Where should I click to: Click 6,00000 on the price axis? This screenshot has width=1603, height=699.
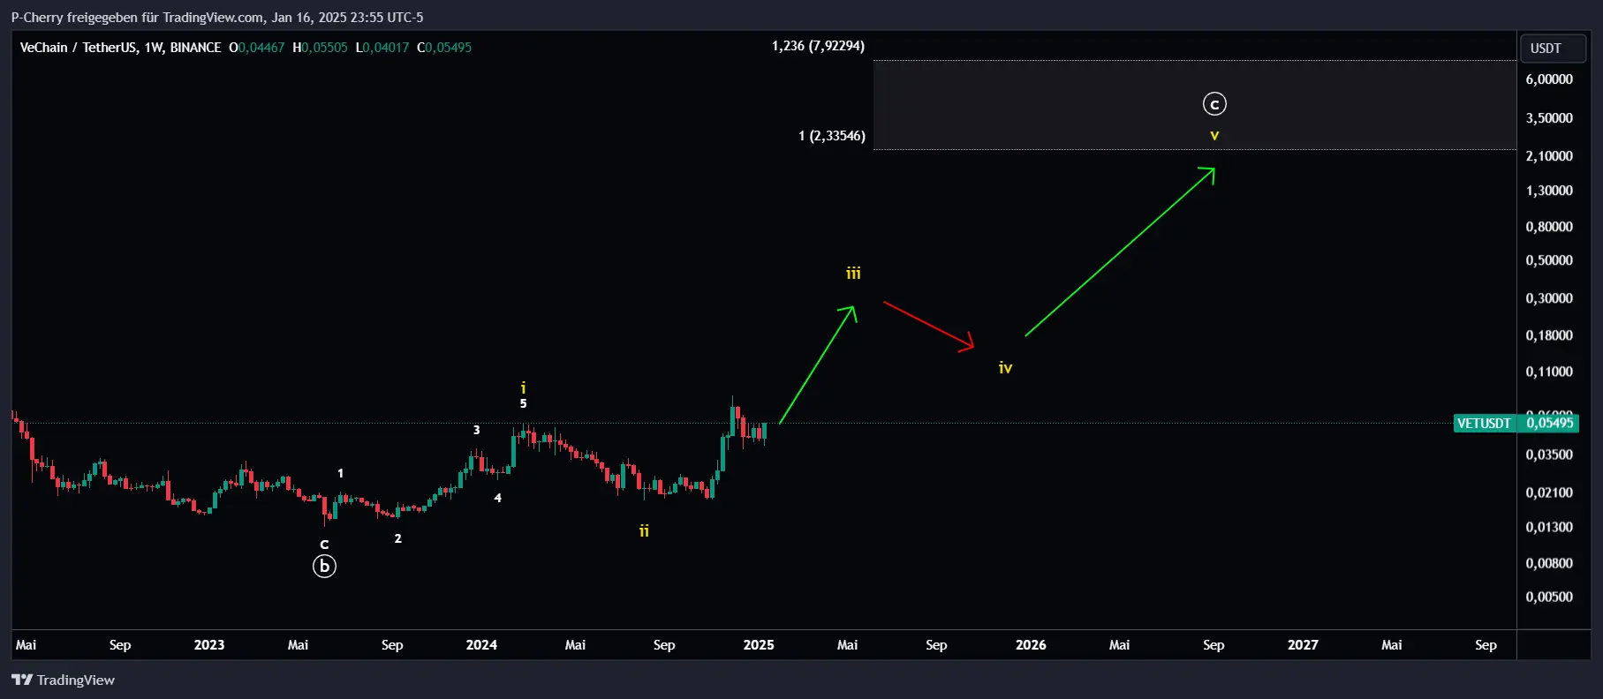pos(1549,79)
